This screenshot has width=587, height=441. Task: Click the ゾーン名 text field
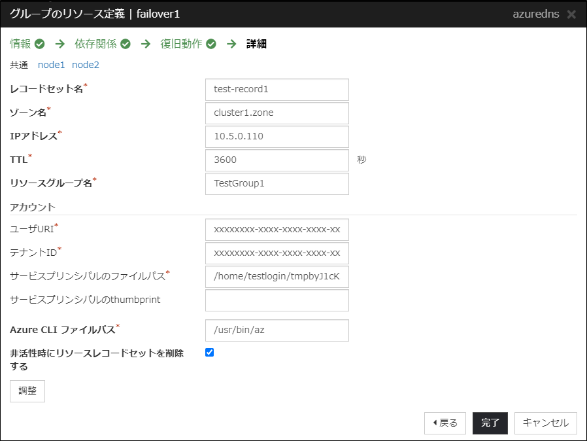click(x=277, y=113)
